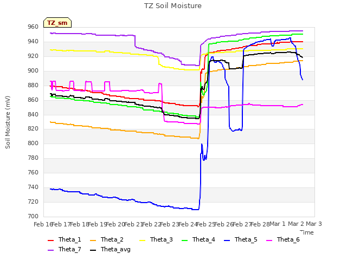Click the 760 y-axis tick label
Image resolution: width=347 pixels, height=260 pixels.
(33, 172)
